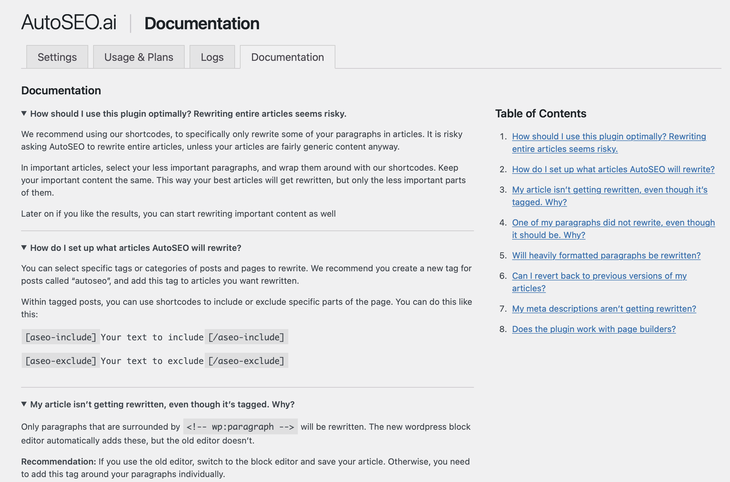Click the [aseo-include] opening shortcode
Viewport: 730px width, 482px height.
point(61,337)
